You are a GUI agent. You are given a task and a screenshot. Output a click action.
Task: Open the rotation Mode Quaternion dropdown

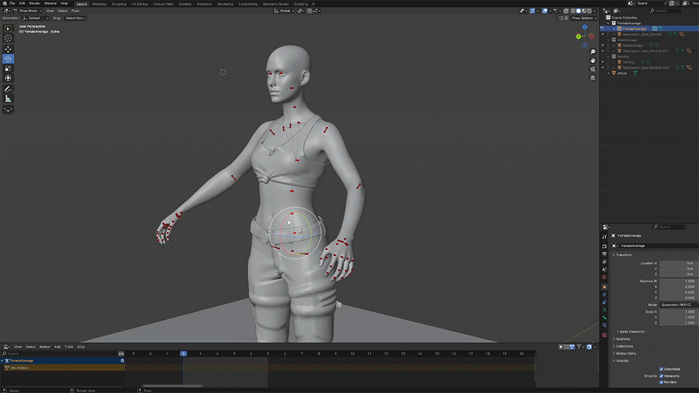click(676, 304)
